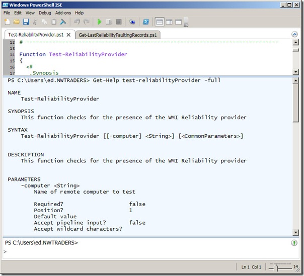
Task: Click 'Ln 1 Col 1' in status bar
Action: pyautogui.click(x=251, y=267)
